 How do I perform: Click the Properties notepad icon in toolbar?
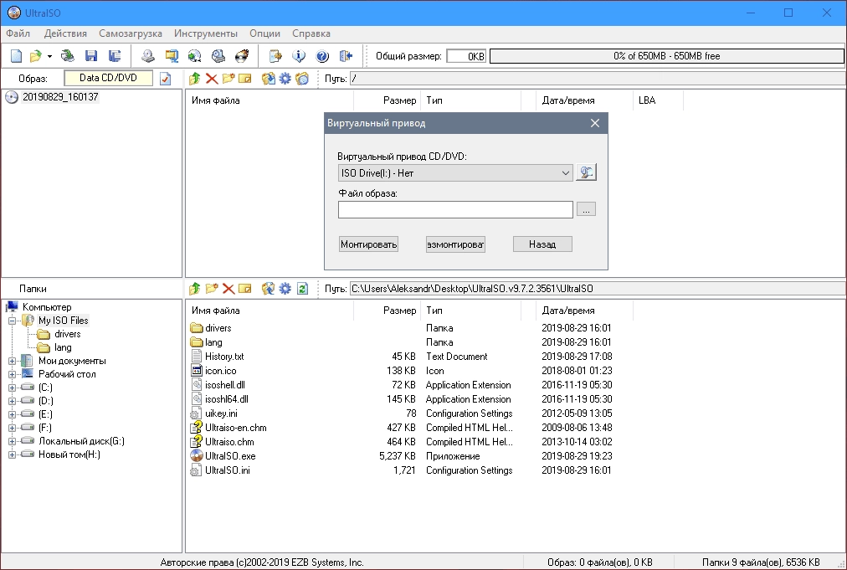tap(275, 55)
